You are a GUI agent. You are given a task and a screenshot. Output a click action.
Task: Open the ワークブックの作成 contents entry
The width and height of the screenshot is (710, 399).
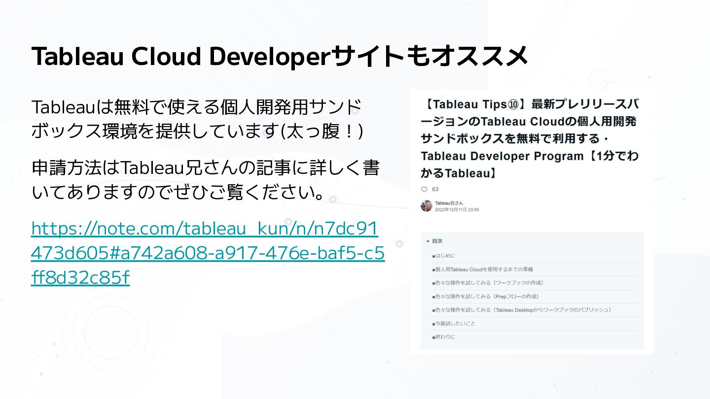pyautogui.click(x=487, y=283)
